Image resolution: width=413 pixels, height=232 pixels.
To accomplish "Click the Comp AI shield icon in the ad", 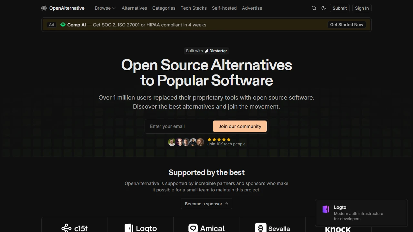I will [63, 24].
